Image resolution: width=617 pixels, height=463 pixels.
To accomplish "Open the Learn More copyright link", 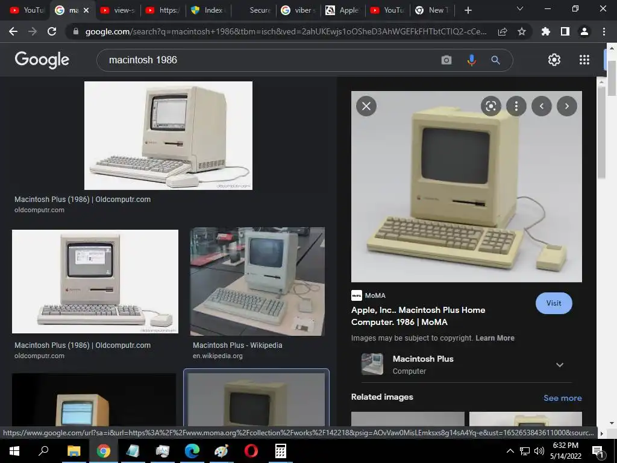I will [x=495, y=338].
